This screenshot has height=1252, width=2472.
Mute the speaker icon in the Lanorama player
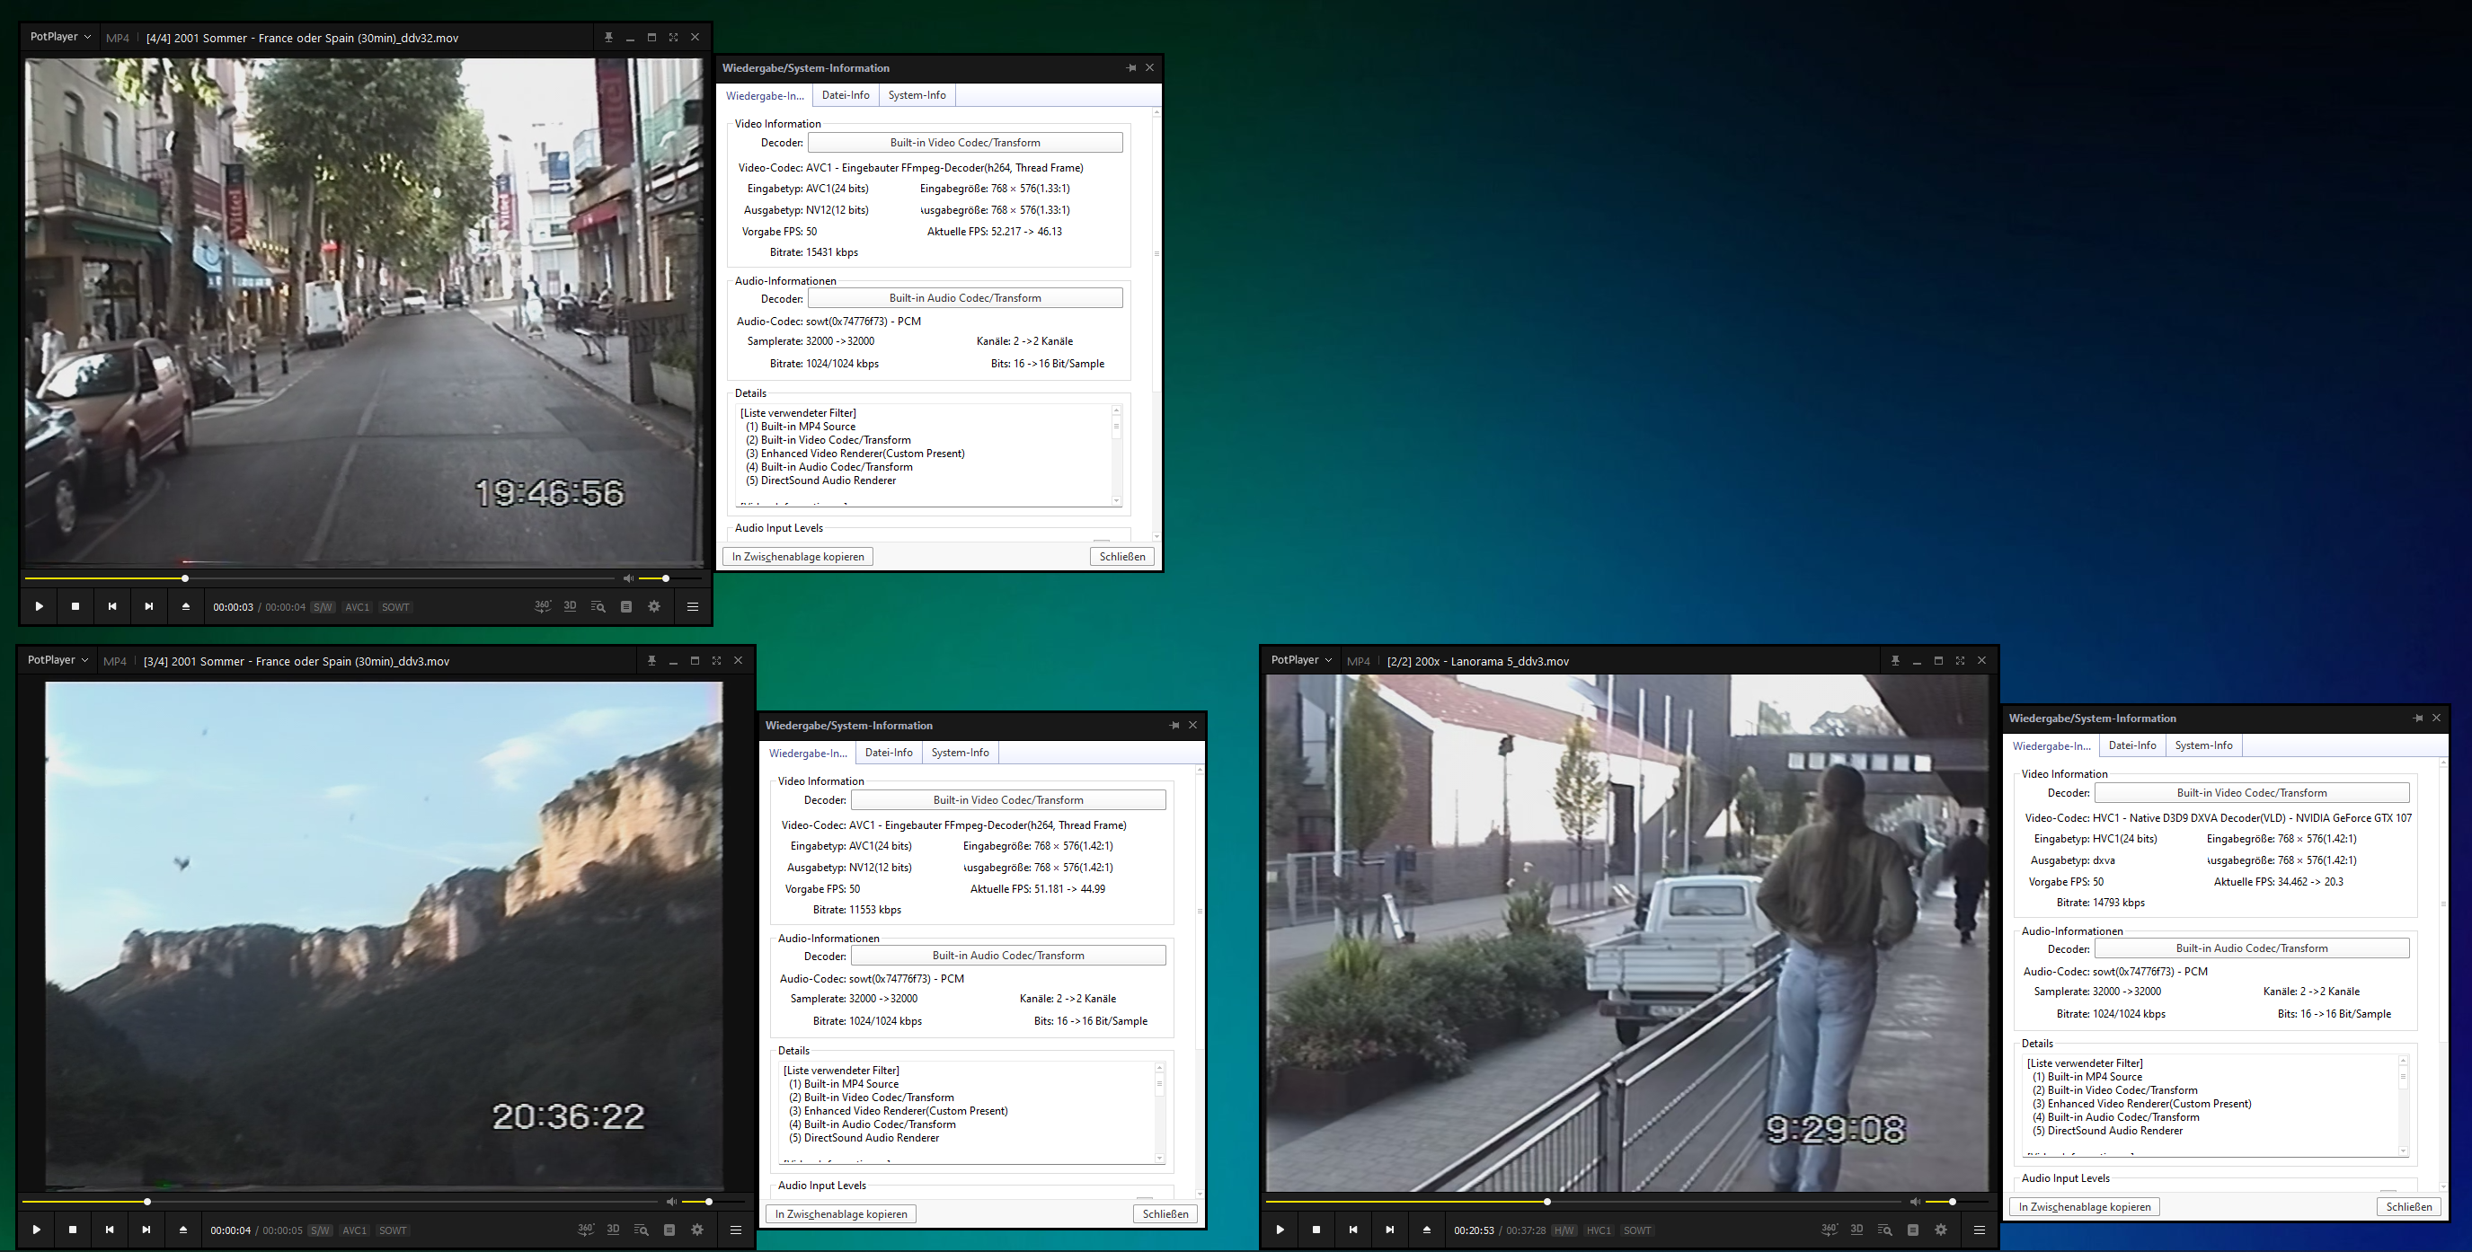(1915, 1202)
